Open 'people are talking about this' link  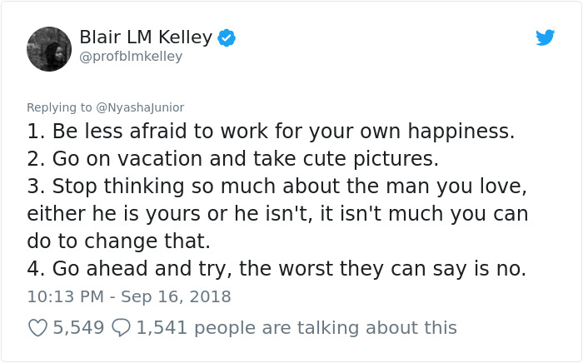coord(326,328)
